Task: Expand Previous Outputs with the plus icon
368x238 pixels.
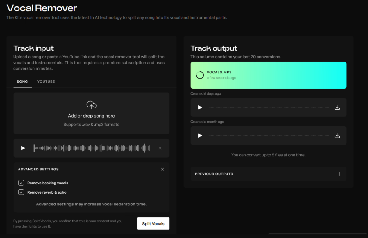Action: (340, 174)
